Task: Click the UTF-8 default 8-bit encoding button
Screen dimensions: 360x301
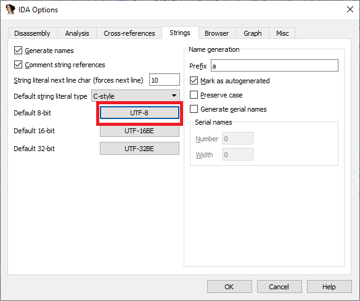Action: pyautogui.click(x=139, y=113)
